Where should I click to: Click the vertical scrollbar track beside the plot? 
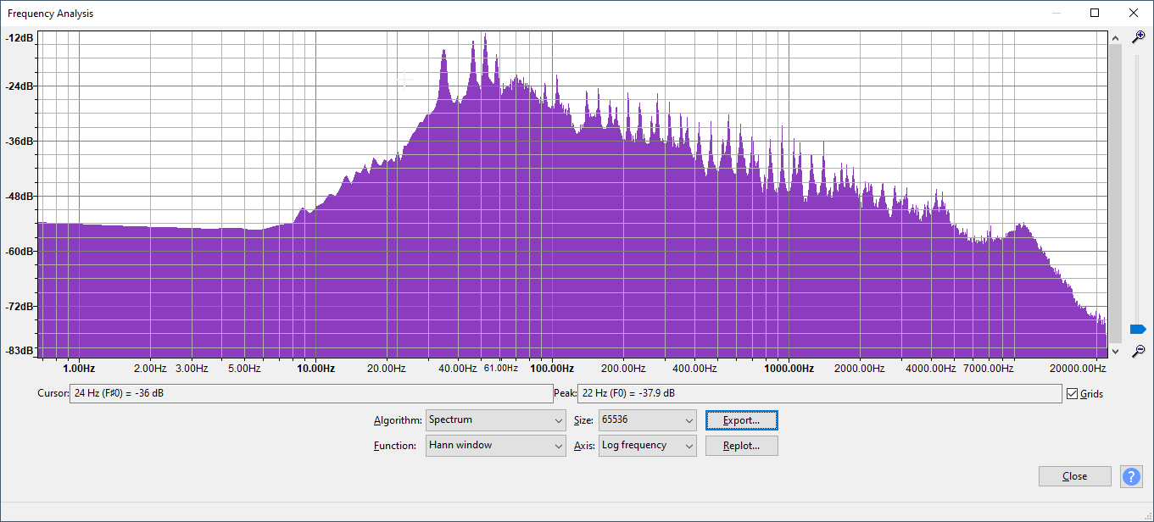(x=1115, y=195)
